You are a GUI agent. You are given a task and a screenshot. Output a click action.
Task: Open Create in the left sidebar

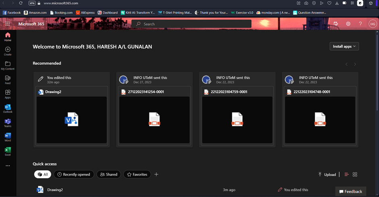point(8,51)
